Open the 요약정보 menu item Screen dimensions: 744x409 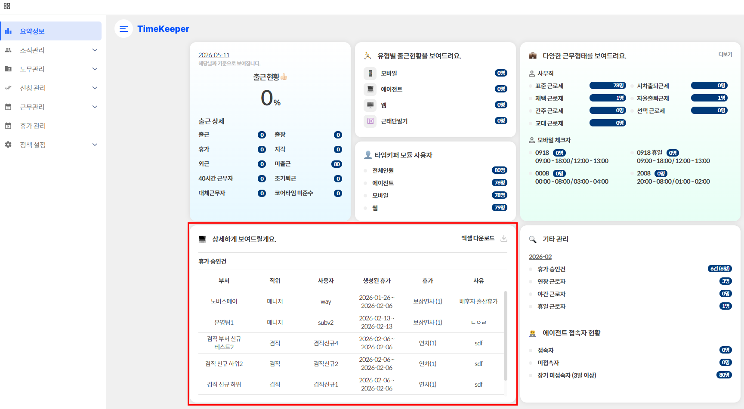click(x=51, y=31)
